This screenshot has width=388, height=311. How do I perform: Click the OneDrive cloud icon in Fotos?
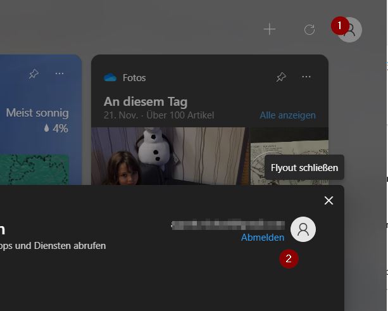(x=110, y=77)
